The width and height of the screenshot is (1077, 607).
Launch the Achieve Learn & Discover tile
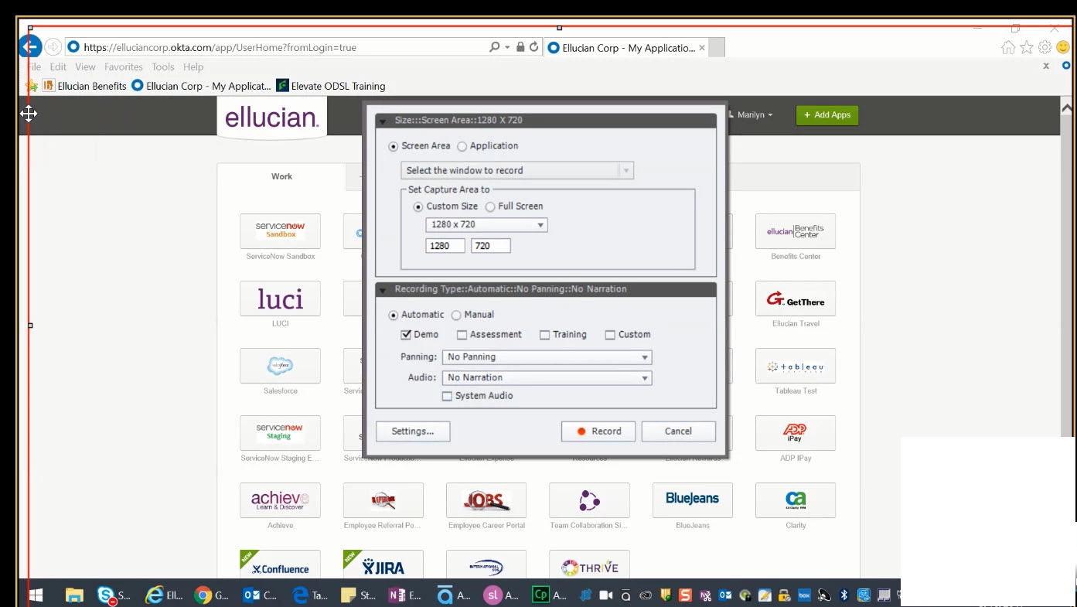(280, 500)
